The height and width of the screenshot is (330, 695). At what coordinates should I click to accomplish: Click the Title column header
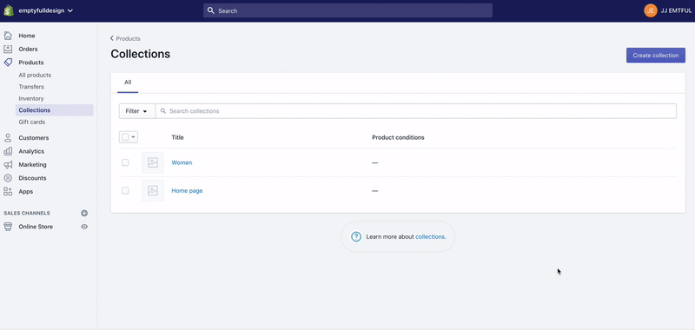tap(178, 137)
